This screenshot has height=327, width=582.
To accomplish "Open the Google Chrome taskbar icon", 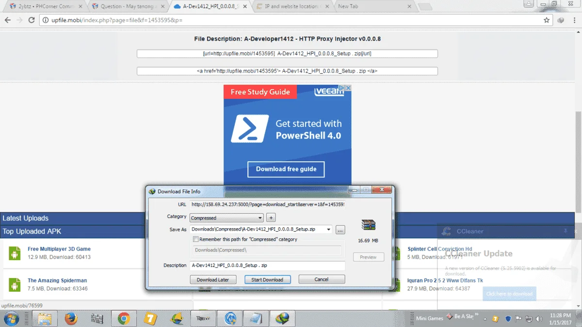I will [123, 319].
